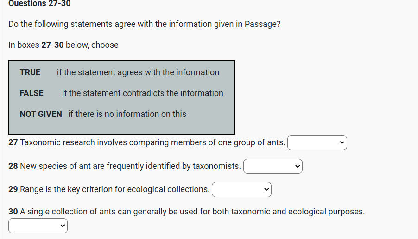Click the bold NOT GIVEN label
The image size is (418, 239).
click(x=41, y=114)
